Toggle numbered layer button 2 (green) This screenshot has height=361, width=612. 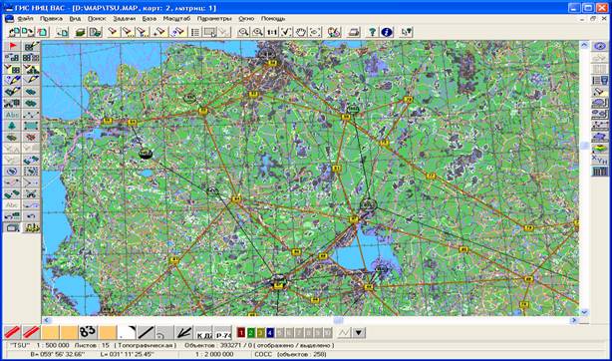[x=251, y=333]
